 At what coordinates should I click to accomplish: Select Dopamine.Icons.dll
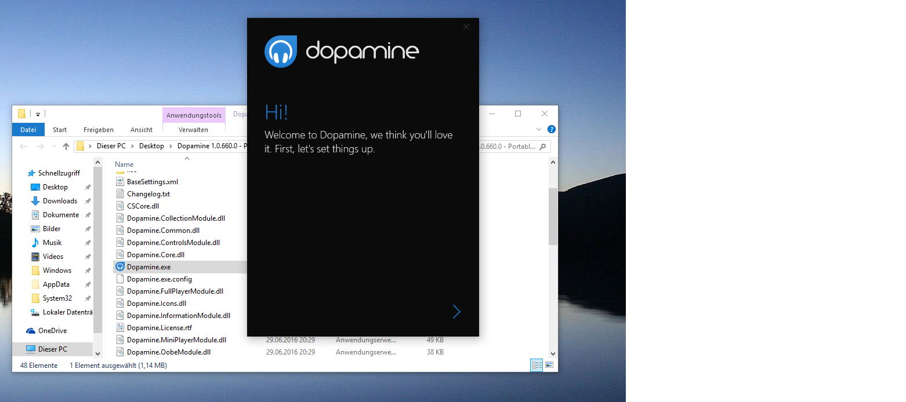[x=157, y=304]
